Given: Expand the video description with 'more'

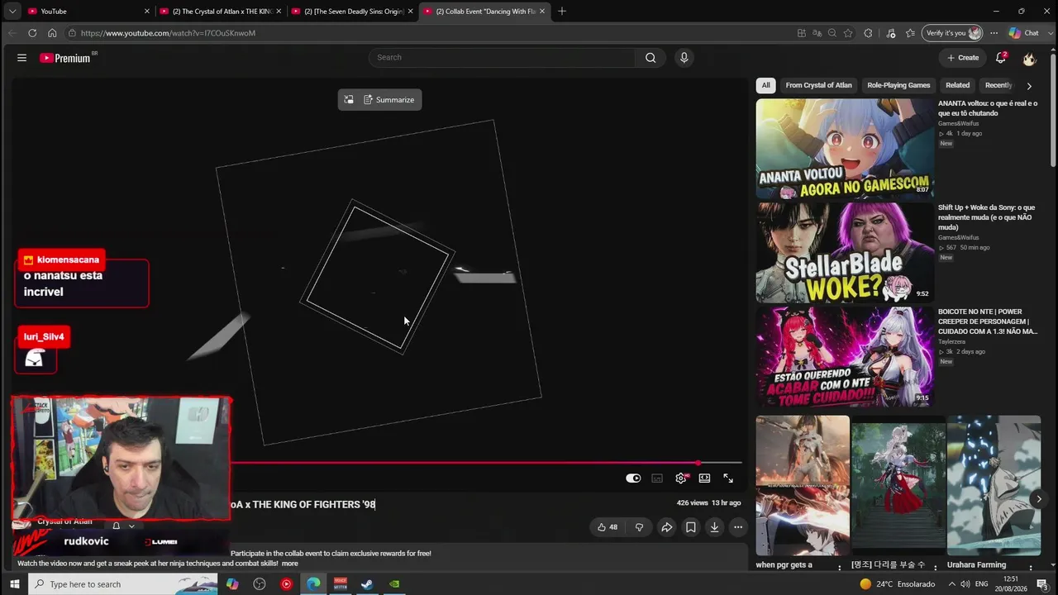Looking at the screenshot, I should tap(289, 564).
